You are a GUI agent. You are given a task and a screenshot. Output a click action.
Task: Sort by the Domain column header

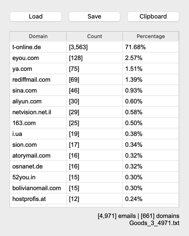point(38,36)
